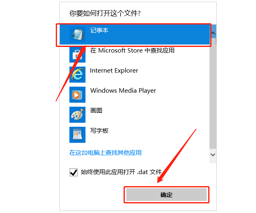Screen dimensions: 256x213
Task: Choose the 写字板 text label
Action: tap(99, 131)
